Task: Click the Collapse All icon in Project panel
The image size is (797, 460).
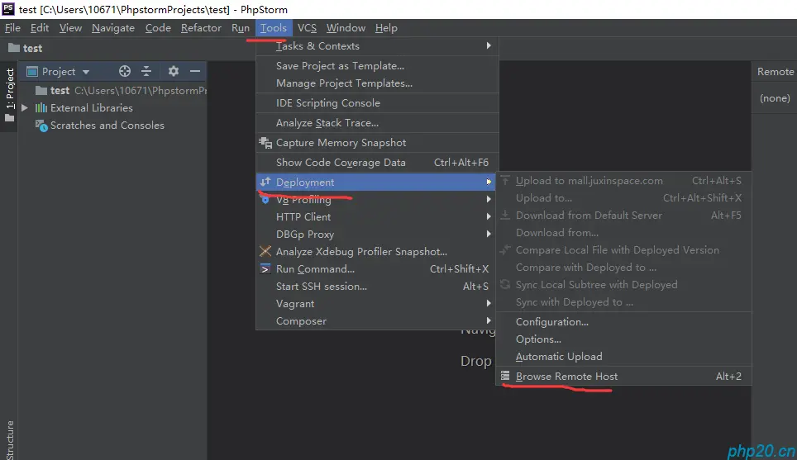Action: (x=146, y=71)
